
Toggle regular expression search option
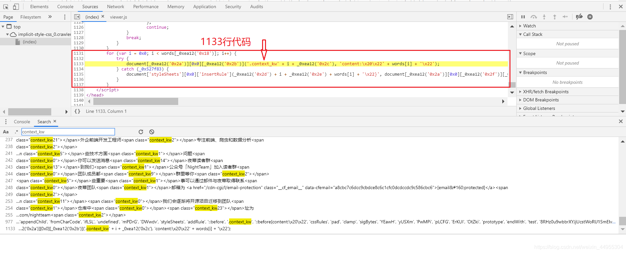pyautogui.click(x=16, y=132)
